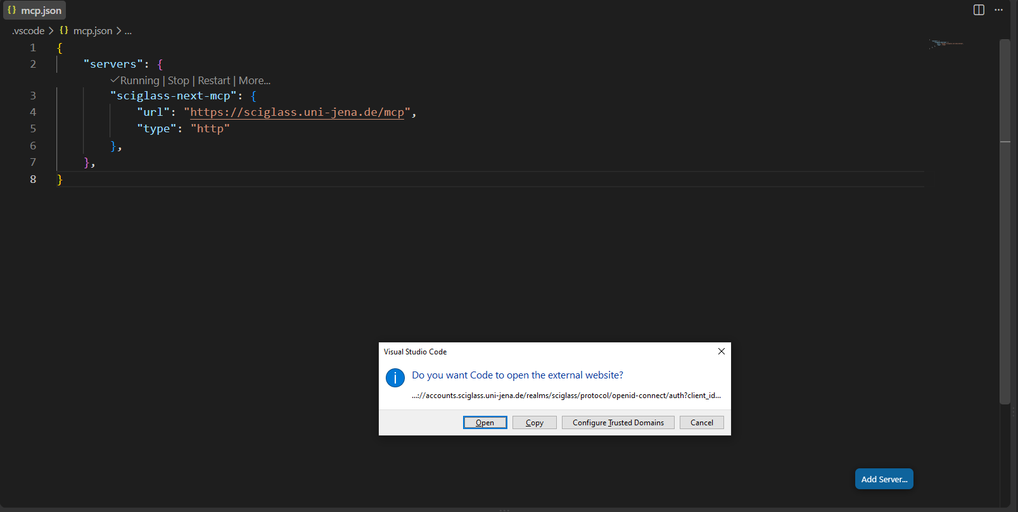Click the sciglass.uni-jena.de/mcp URL link
The image size is (1018, 512).
click(297, 112)
